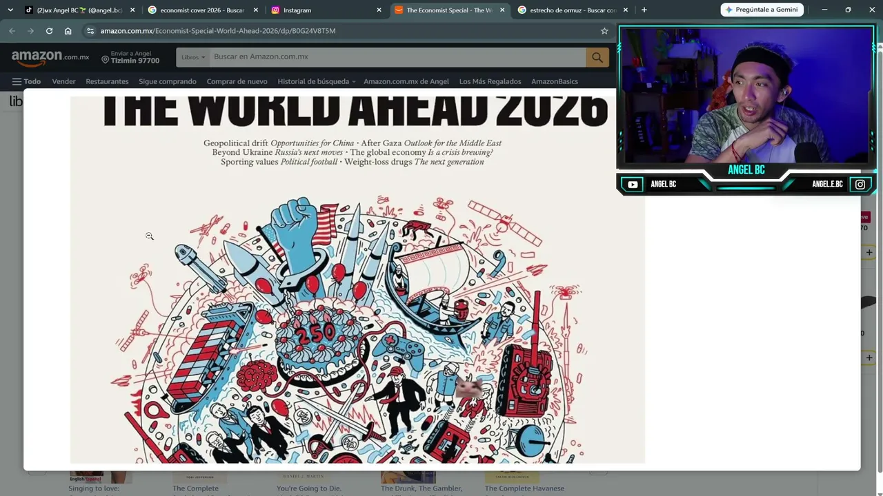Select The Economist Special tab
Screen dimensions: 883x496
[449, 10]
